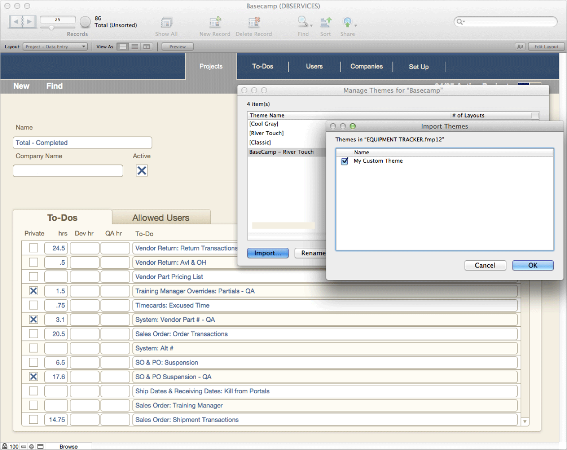Click the Preview button
567x450 pixels.
click(x=178, y=47)
